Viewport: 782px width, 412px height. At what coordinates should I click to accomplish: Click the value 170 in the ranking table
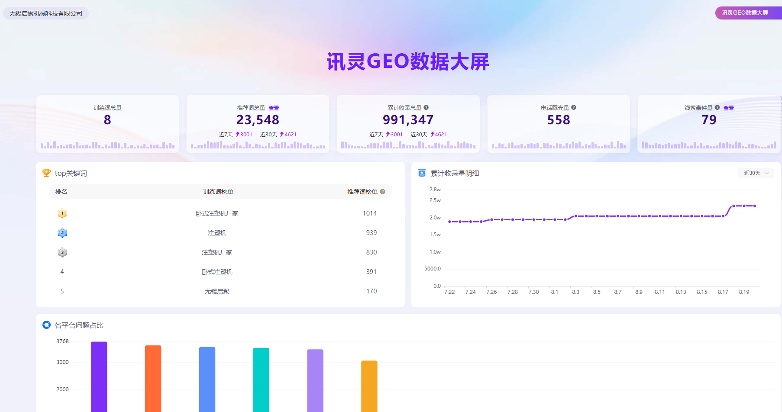pyautogui.click(x=372, y=291)
